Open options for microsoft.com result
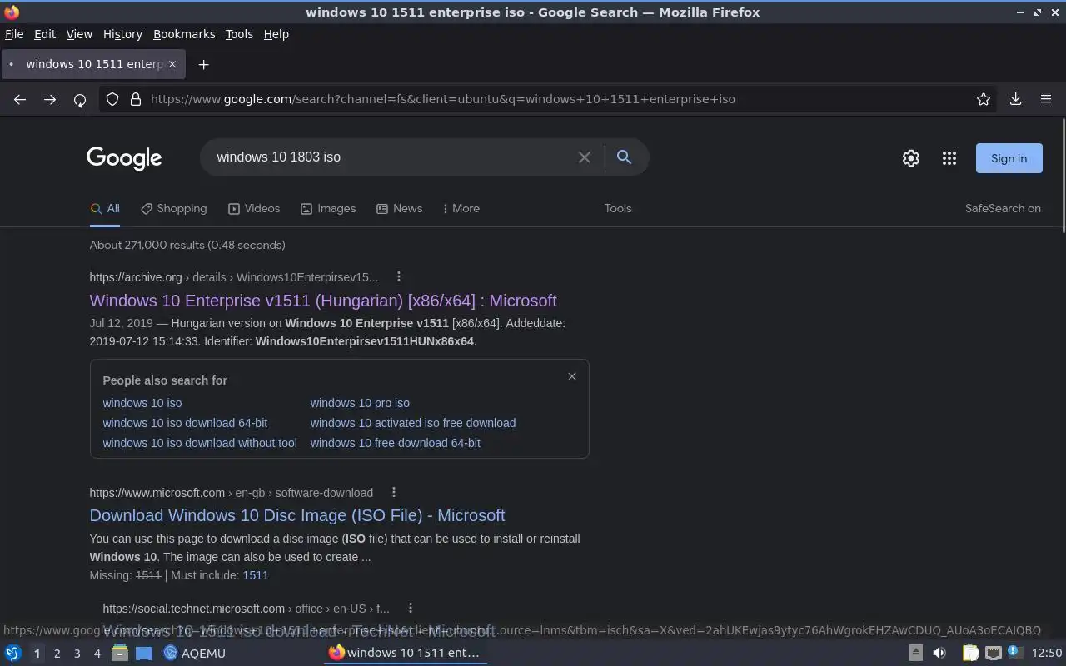Viewport: 1066px width, 666px height. click(x=394, y=492)
